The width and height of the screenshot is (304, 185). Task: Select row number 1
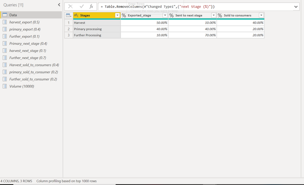69,23
